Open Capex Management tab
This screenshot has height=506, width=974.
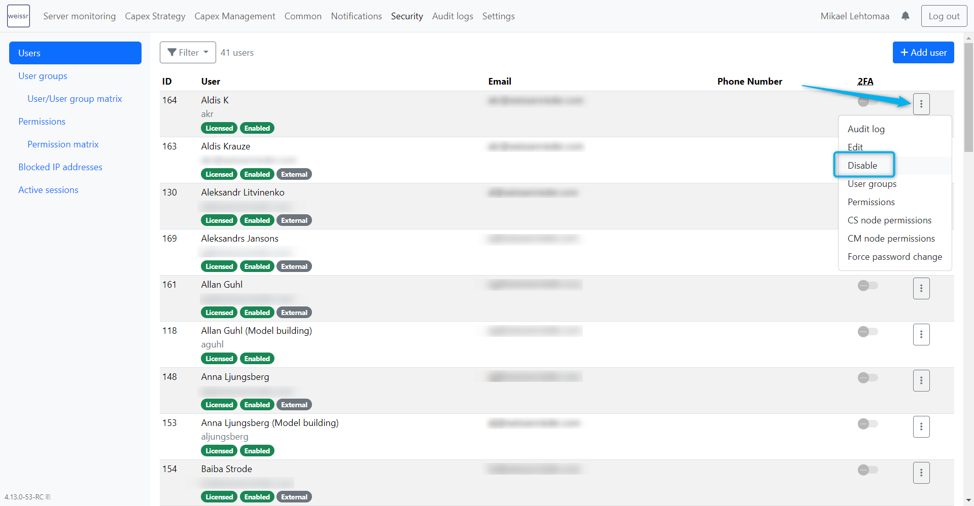coord(235,16)
